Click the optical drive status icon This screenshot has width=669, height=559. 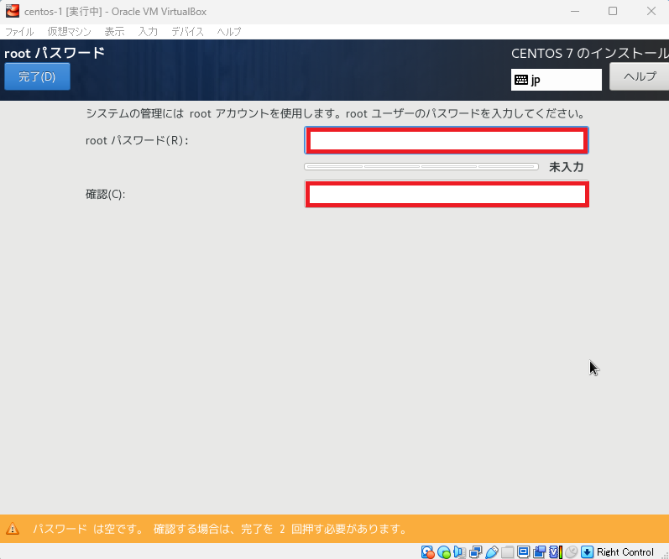(444, 551)
